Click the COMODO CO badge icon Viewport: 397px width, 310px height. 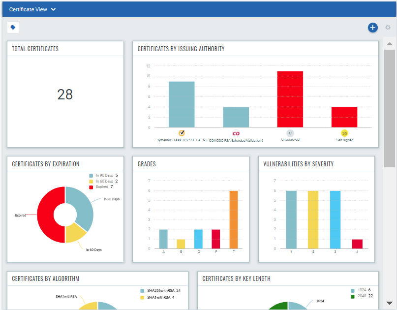pos(236,132)
